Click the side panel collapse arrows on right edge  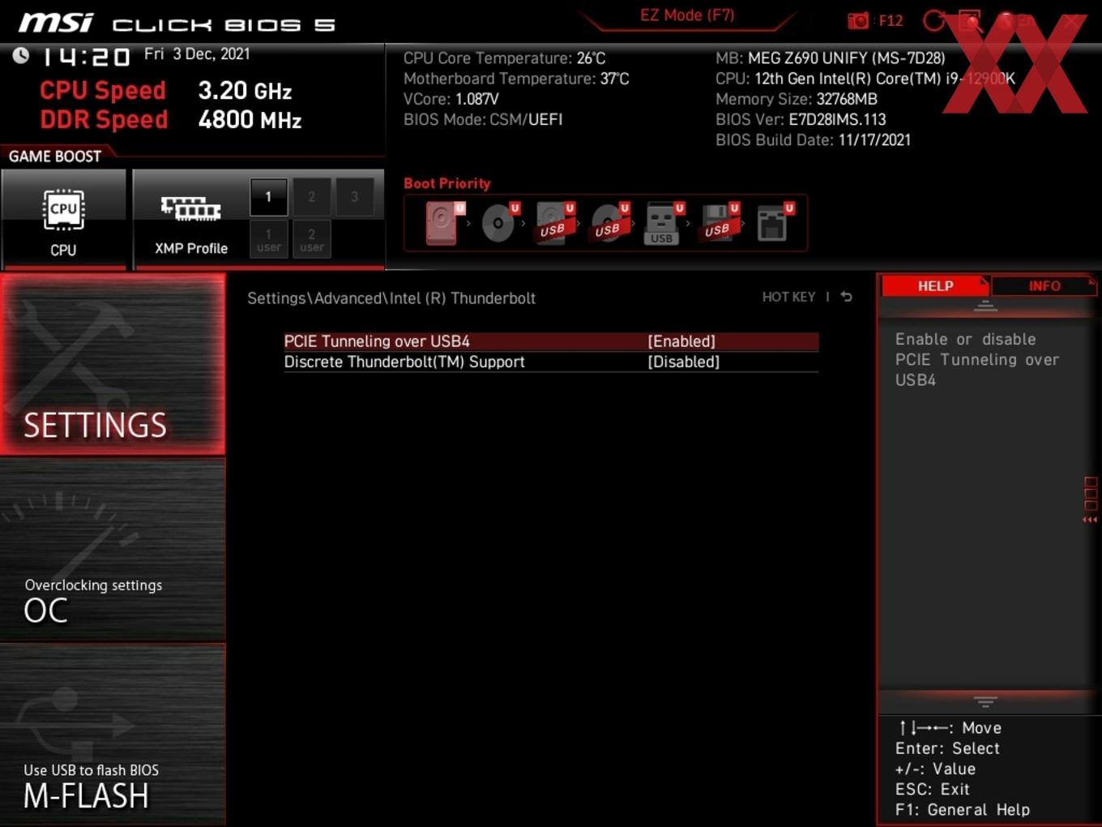tap(1090, 520)
